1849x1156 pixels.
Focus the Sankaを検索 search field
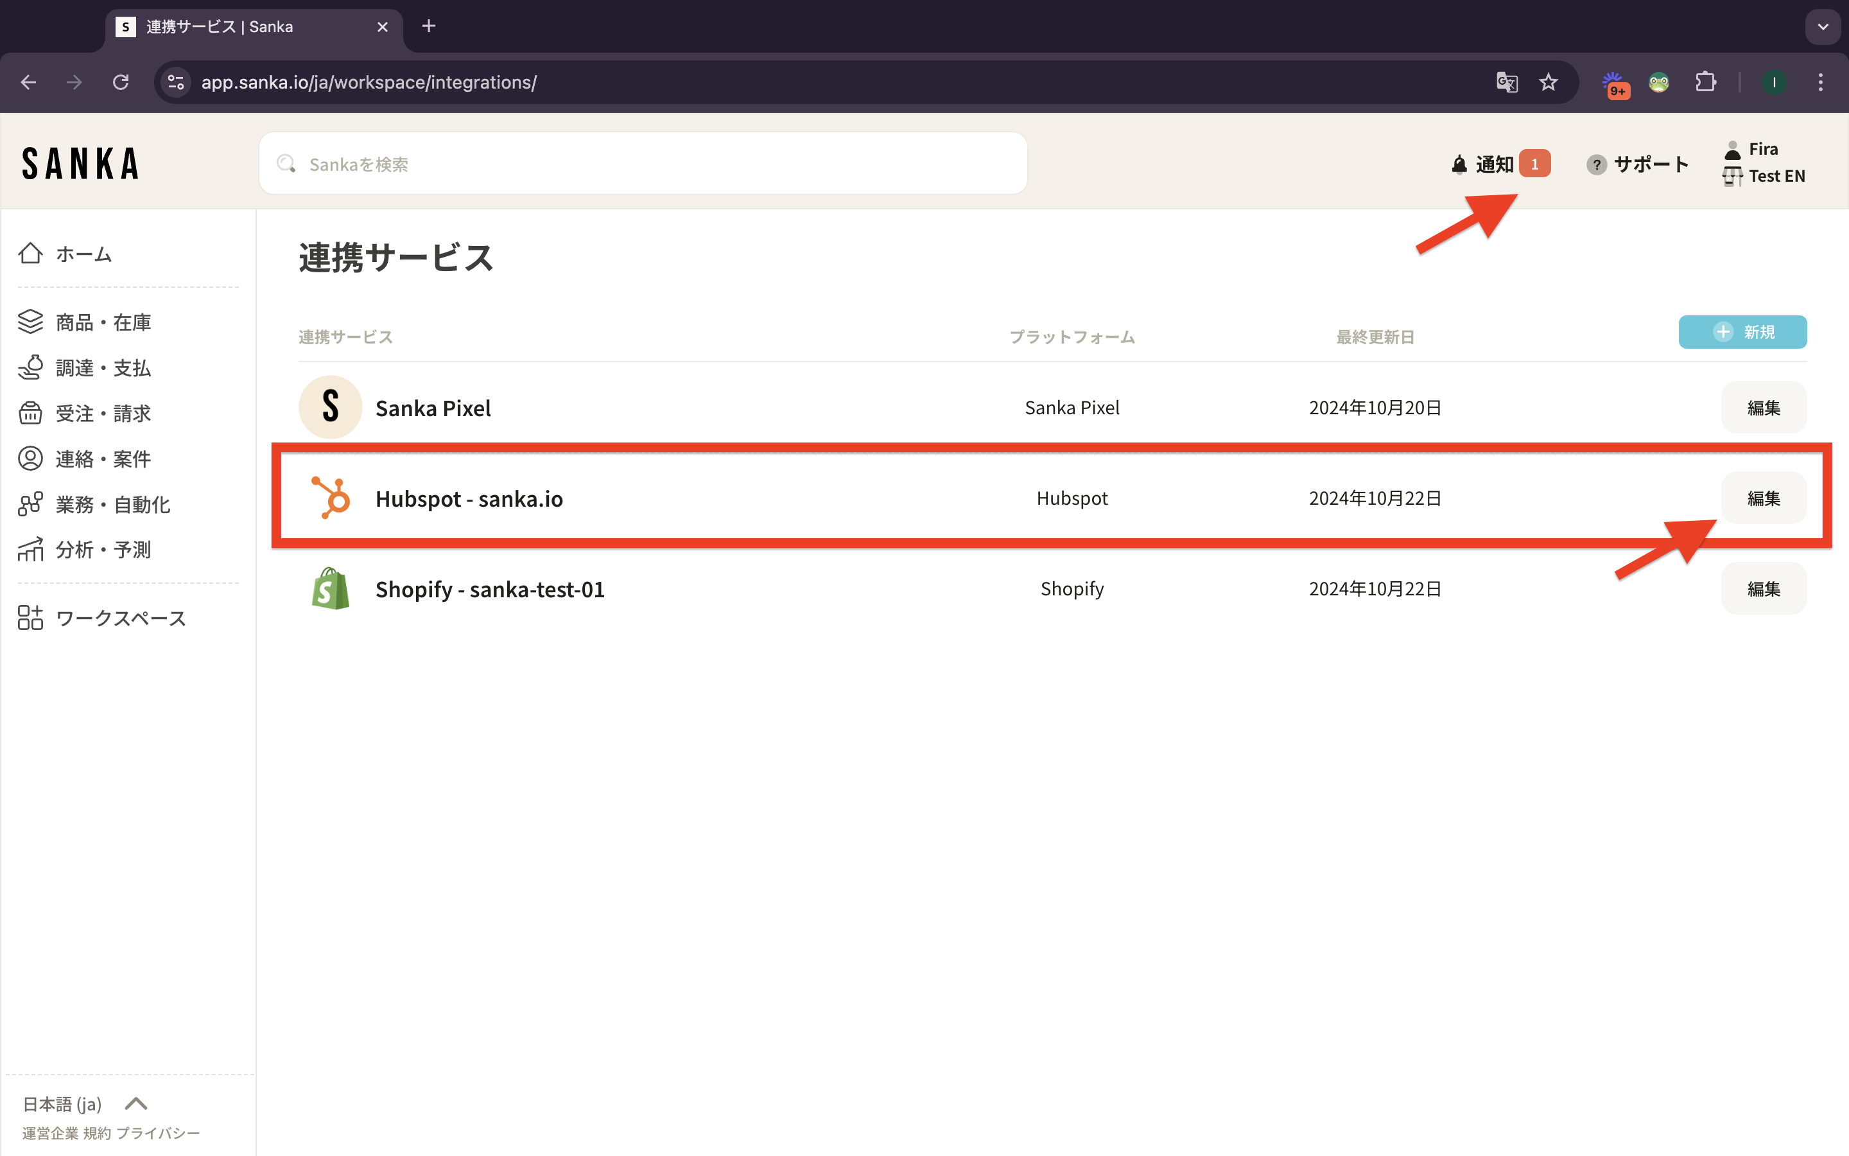point(642,164)
